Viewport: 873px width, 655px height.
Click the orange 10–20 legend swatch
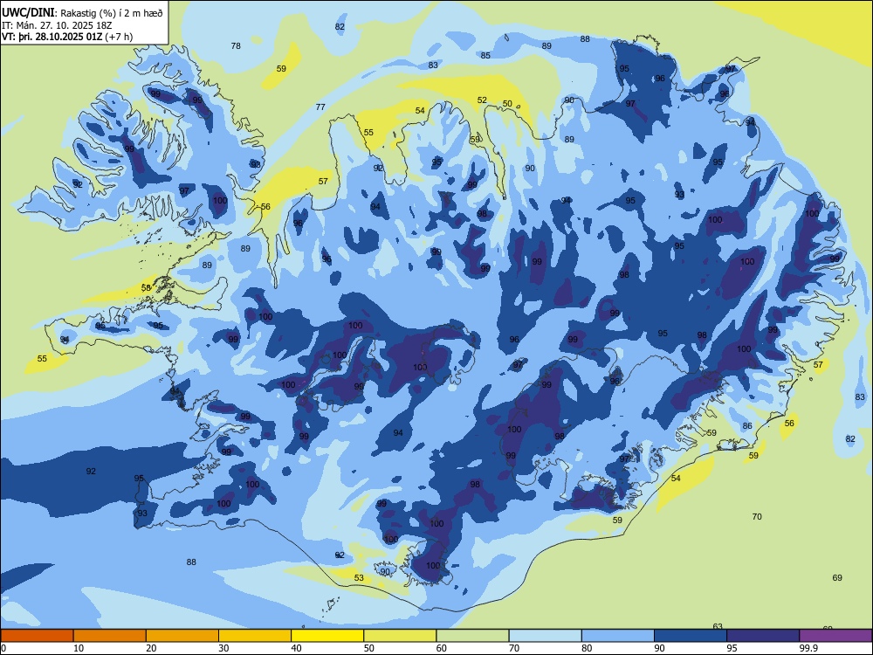(110, 636)
